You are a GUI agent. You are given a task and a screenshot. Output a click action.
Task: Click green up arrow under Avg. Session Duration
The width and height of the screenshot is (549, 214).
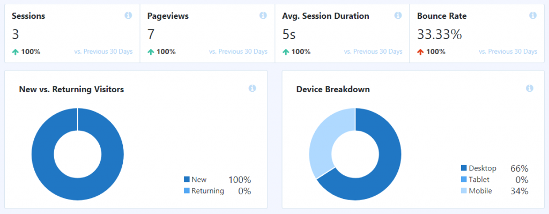(286, 52)
